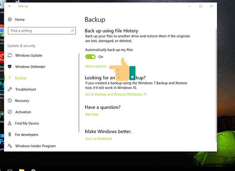The width and height of the screenshot is (235, 171).
Task: Open Settings gear in the taskbar
Action: (33, 170)
